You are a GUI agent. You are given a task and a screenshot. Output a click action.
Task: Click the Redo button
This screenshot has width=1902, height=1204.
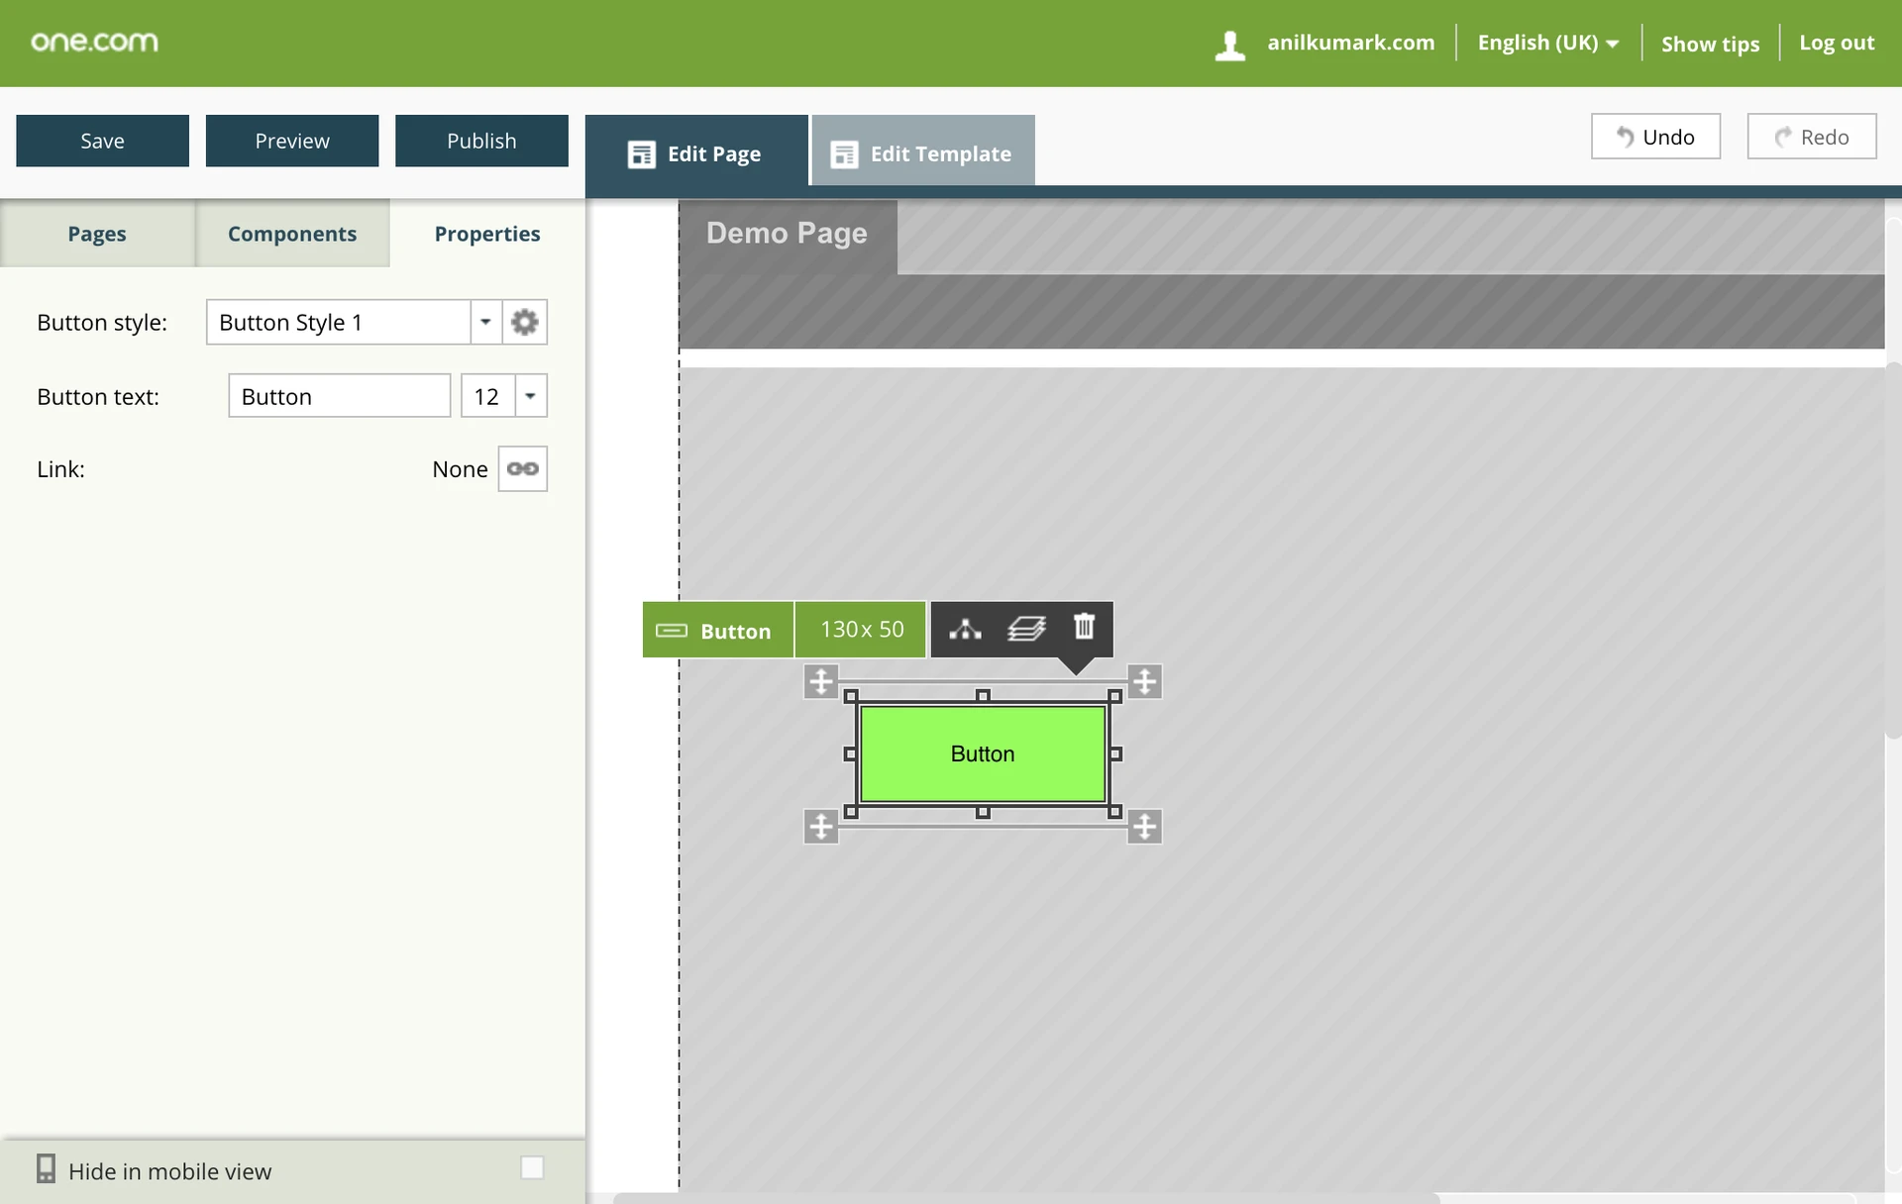(1812, 137)
